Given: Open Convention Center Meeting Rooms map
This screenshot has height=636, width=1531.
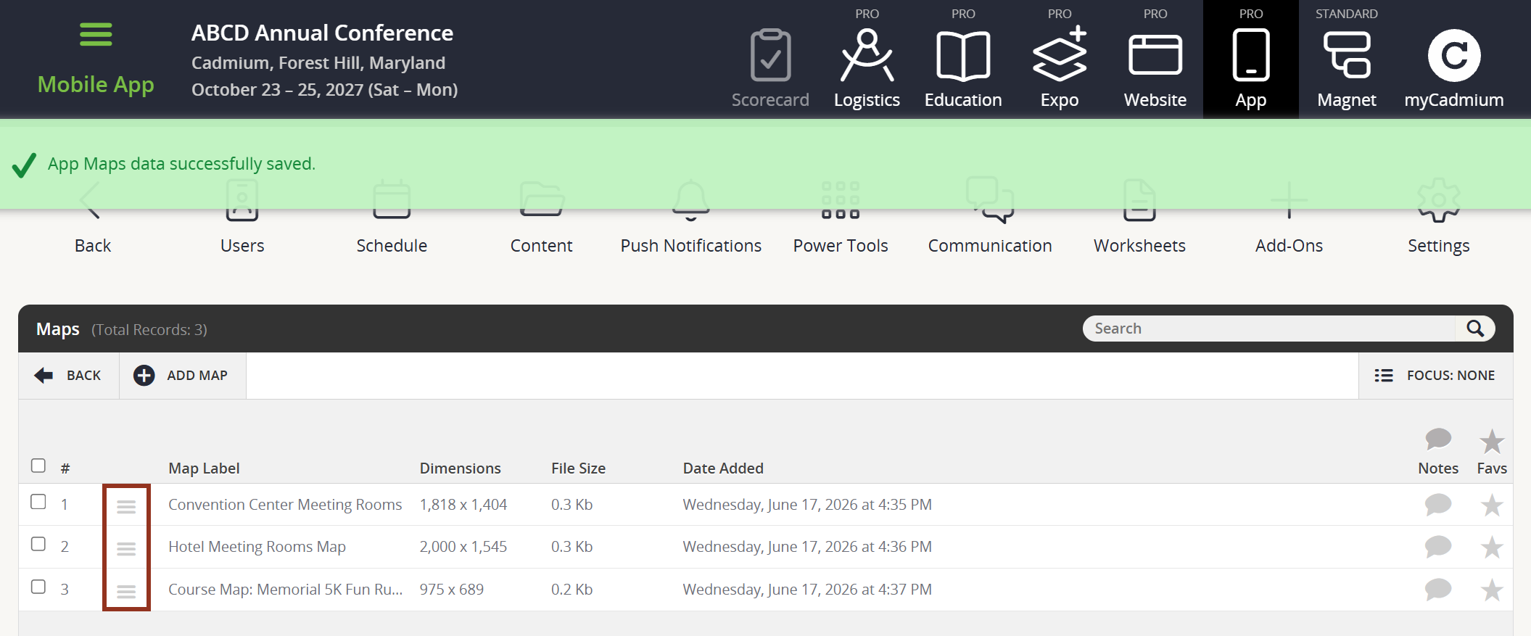Looking at the screenshot, I should pyautogui.click(x=285, y=505).
